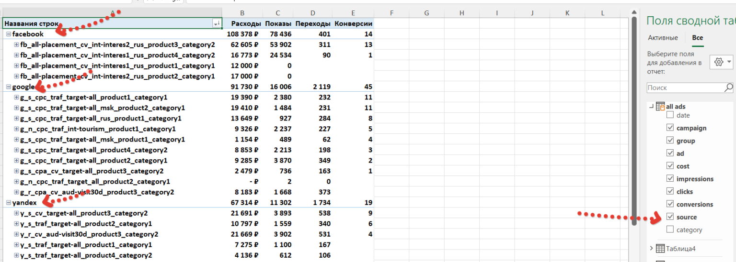
Task: Click g_n_cpc_traf_int-tourism_product1_category1 row label
Action: (x=98, y=129)
